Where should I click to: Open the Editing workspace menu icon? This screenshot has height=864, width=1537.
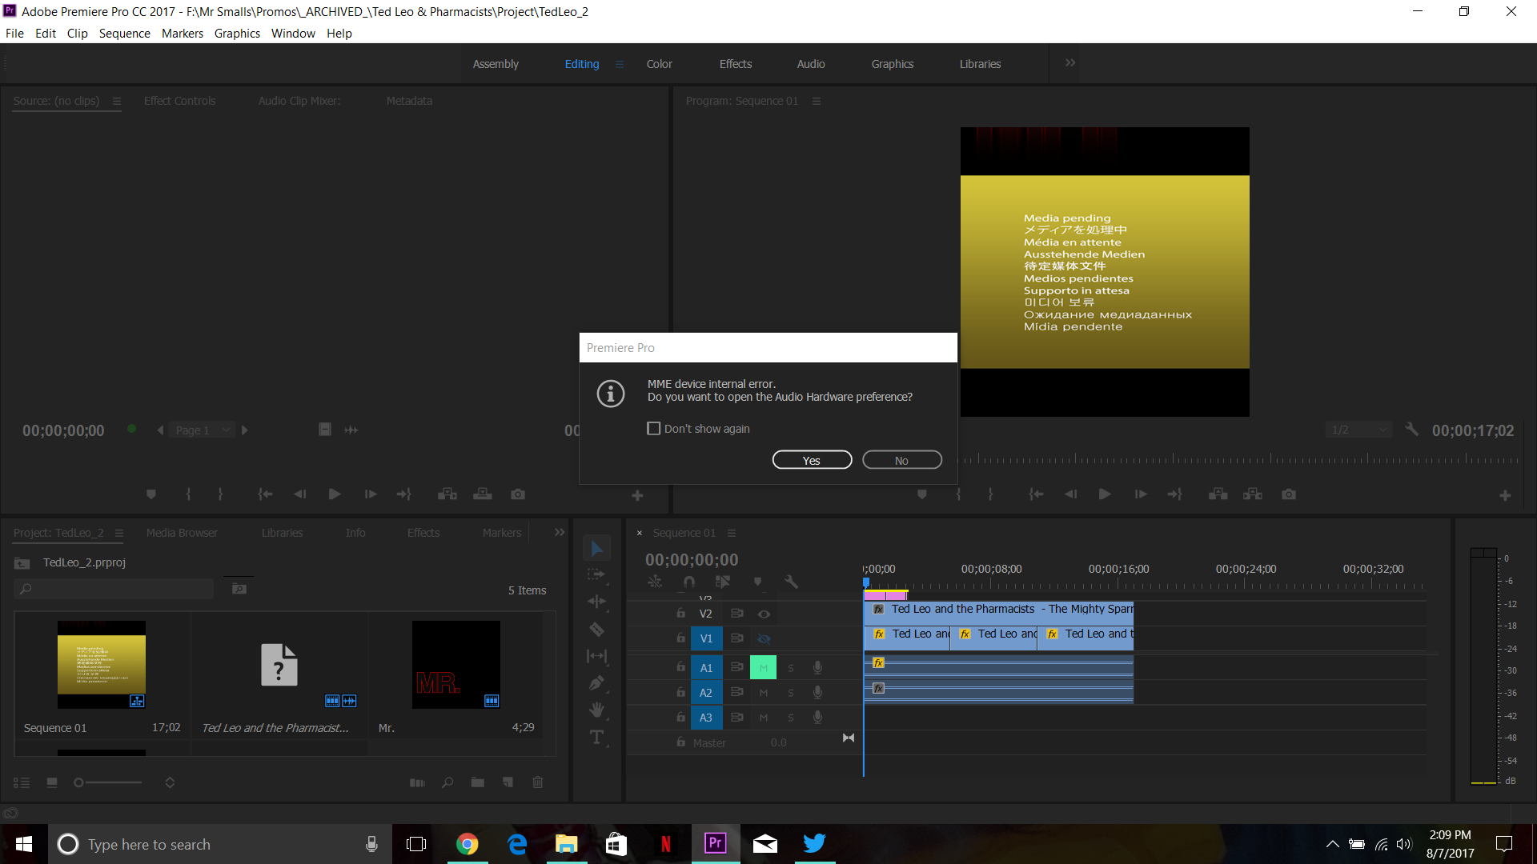click(620, 64)
